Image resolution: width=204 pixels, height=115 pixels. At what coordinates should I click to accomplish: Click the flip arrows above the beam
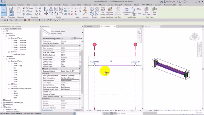111,61
